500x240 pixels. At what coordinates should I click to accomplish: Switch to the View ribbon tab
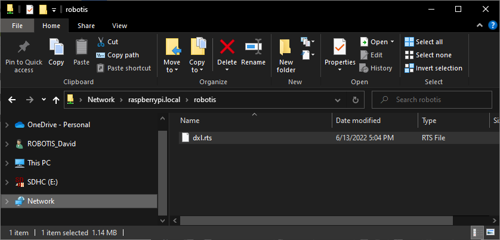pyautogui.click(x=119, y=26)
